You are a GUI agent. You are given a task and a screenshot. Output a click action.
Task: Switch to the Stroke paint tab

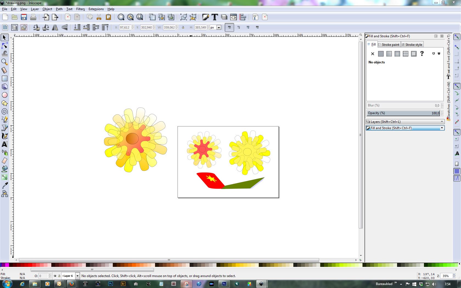coord(389,45)
